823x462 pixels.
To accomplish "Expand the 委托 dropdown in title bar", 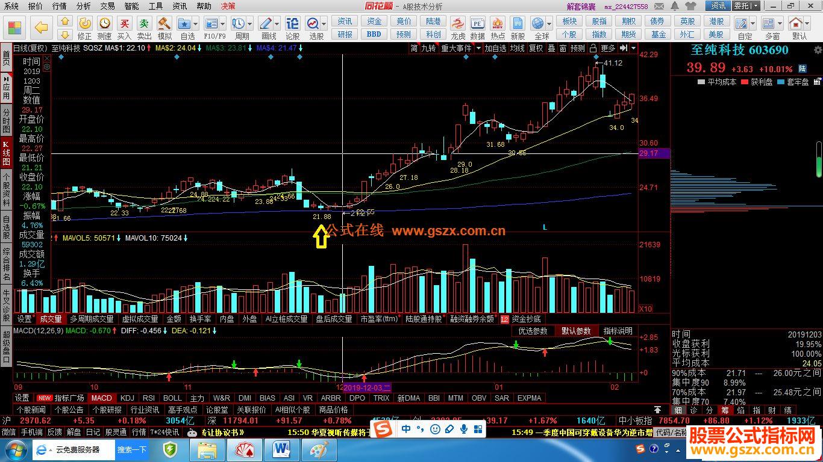I will pyautogui.click(x=754, y=5).
